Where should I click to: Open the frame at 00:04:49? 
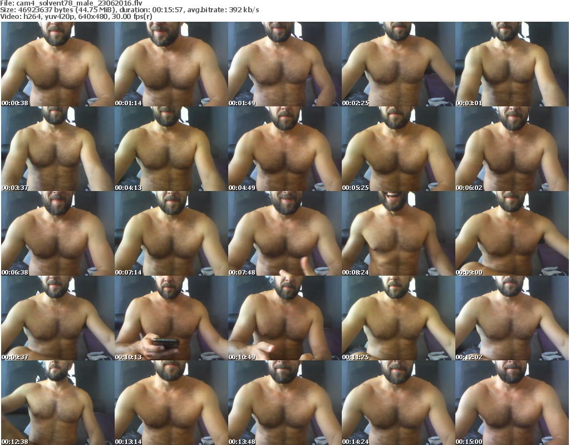click(x=284, y=149)
